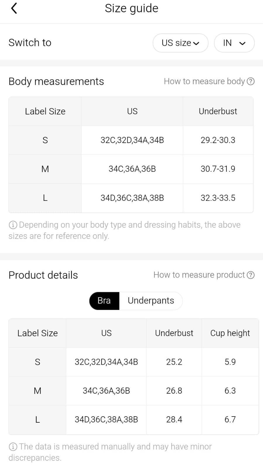
Task: Tap product underbust value 25.2
Action: click(x=174, y=362)
